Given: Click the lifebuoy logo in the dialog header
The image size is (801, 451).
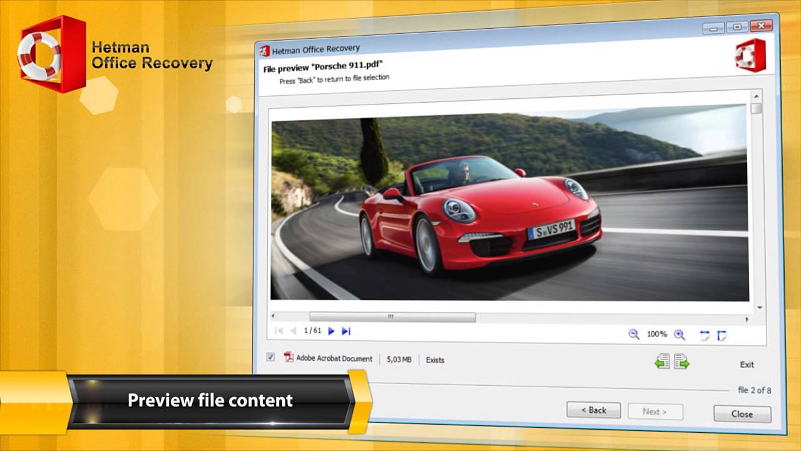Looking at the screenshot, I should point(751,54).
